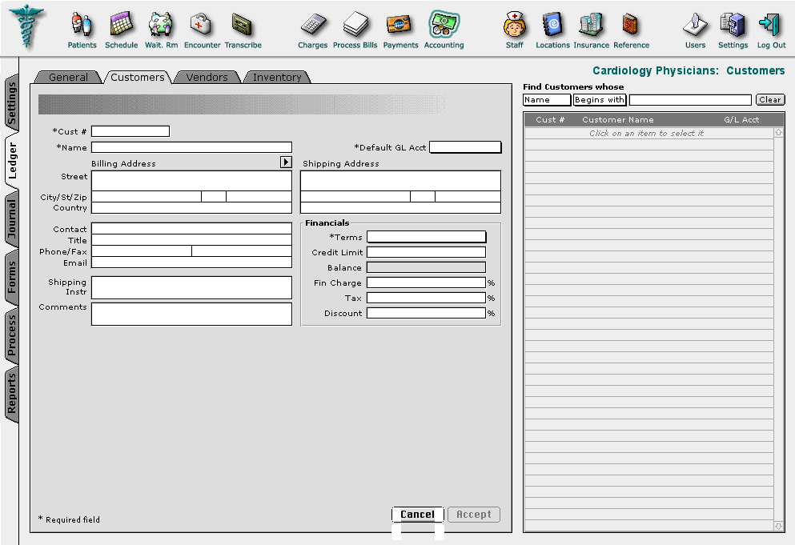Screen dimensions: 795x545
Task: Click the Email input field
Action: 191,262
